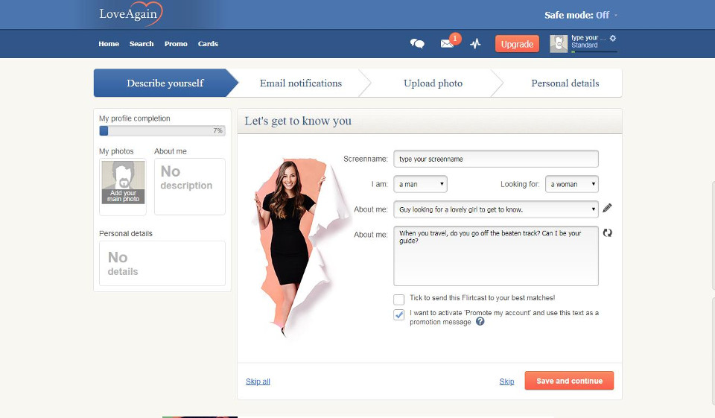Viewport: 715px width, 418px height.
Task: Toggle the Safe mode Off setting
Action: tap(581, 15)
